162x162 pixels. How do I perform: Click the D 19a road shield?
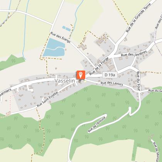110,75
